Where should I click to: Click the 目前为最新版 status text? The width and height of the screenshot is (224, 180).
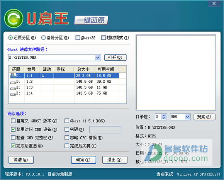(x=60, y=174)
